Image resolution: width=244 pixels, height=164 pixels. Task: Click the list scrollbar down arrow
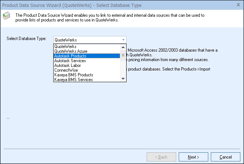[x=123, y=79]
